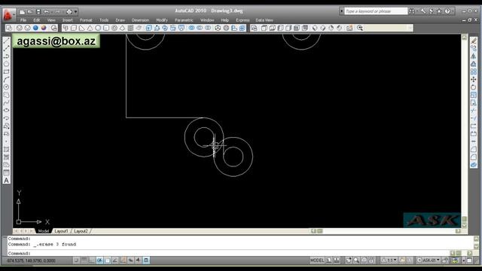Screen dimensions: 482x271
Task: Open the File menu
Action: tap(23, 20)
